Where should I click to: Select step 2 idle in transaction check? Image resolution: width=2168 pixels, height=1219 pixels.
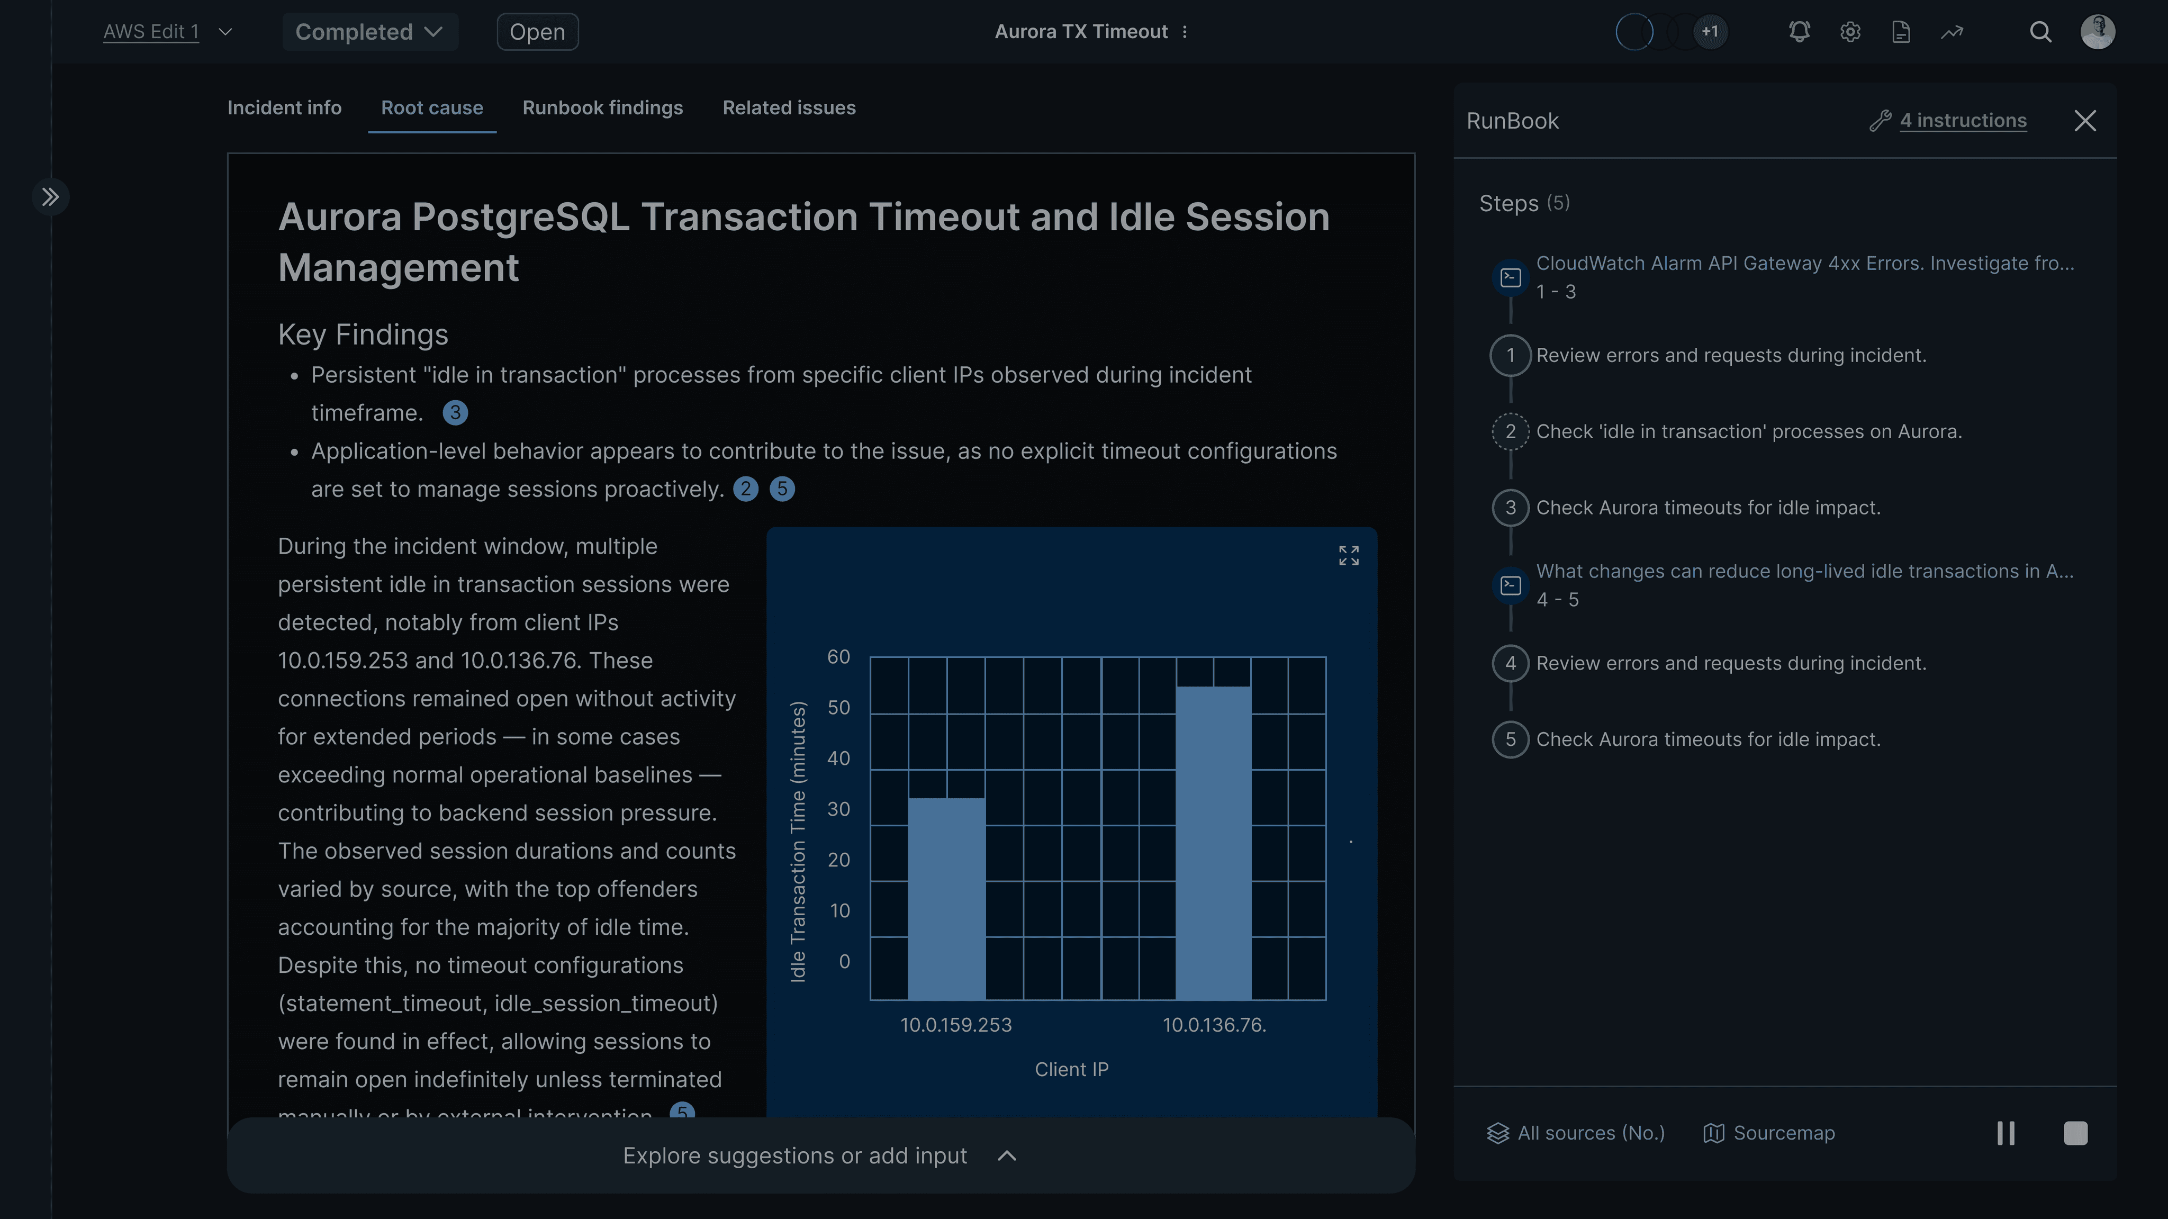pyautogui.click(x=1748, y=432)
